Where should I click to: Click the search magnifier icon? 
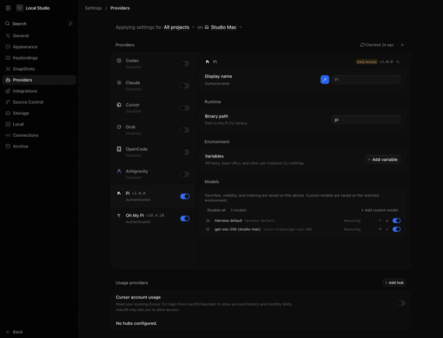8,24
